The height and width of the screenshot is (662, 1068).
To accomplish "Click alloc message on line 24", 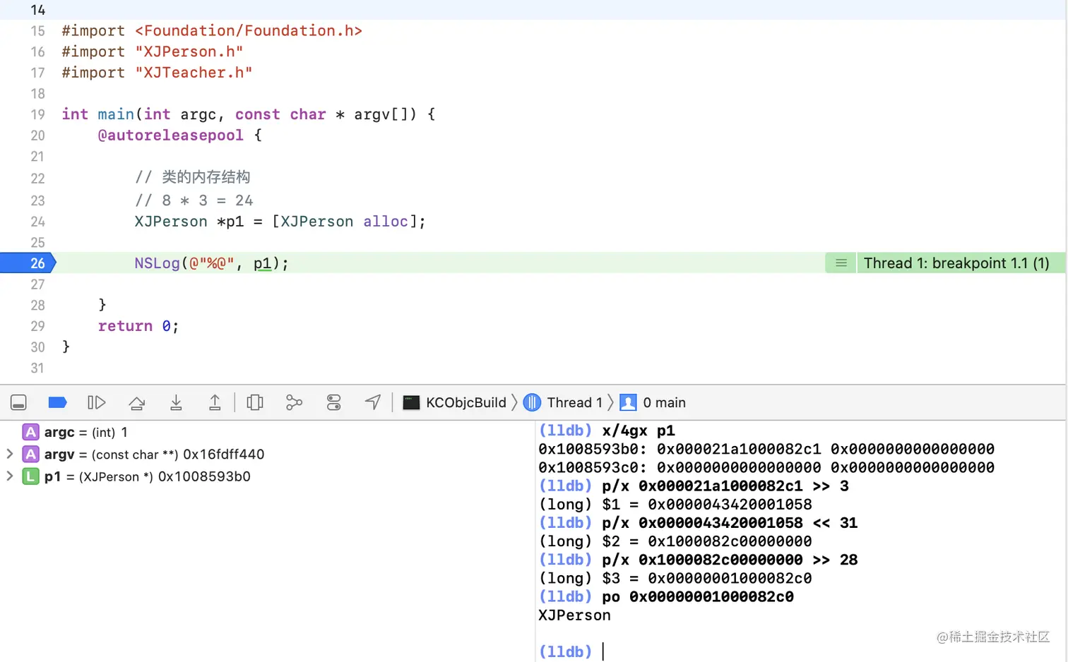I will [386, 222].
